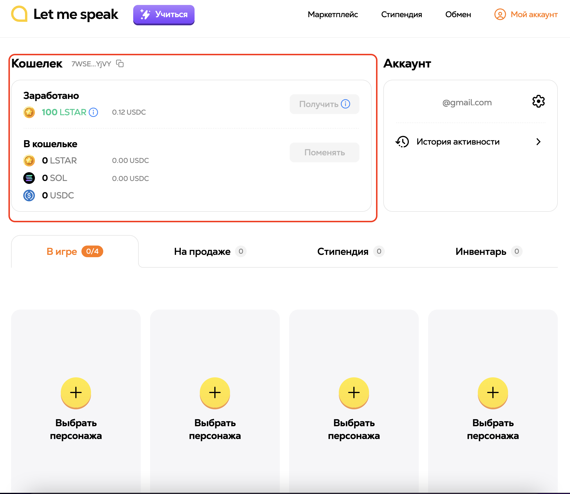Copy the wallet address 7WSE...YjVY

click(x=120, y=63)
